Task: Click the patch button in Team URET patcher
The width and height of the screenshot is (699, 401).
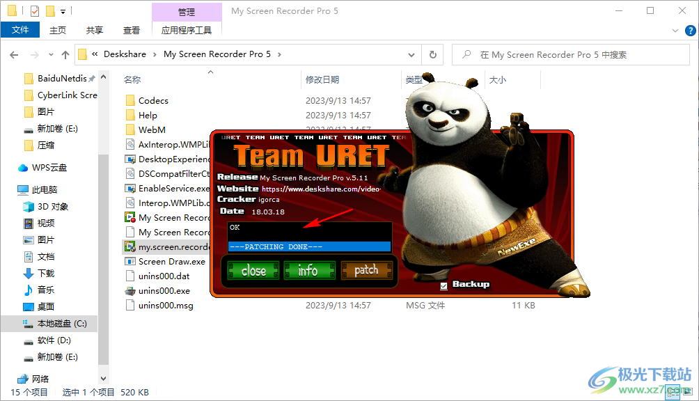Action: tap(367, 271)
